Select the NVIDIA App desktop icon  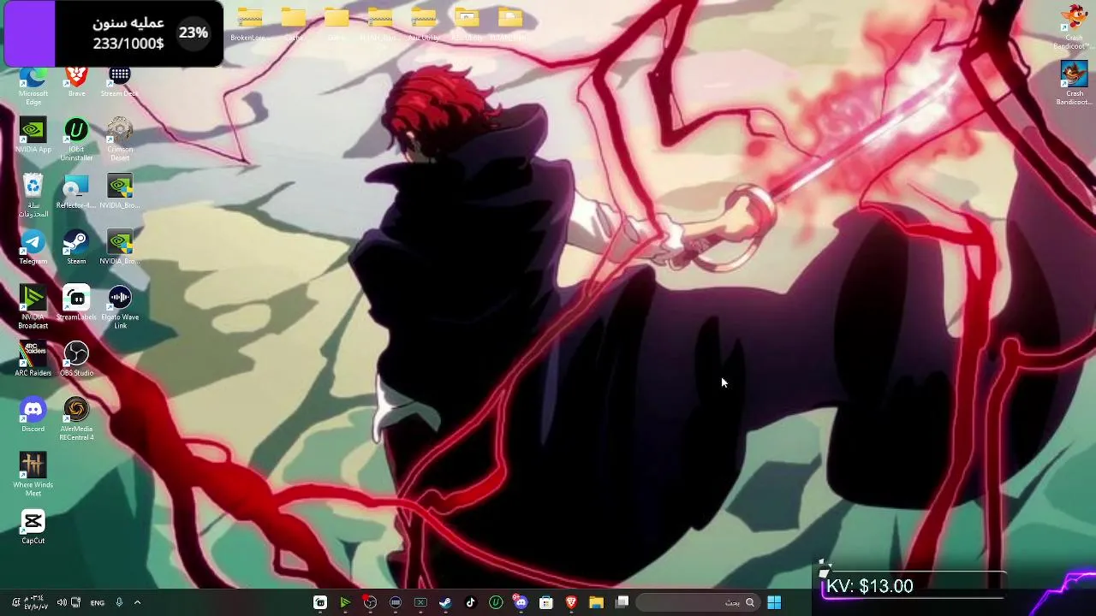tap(33, 137)
